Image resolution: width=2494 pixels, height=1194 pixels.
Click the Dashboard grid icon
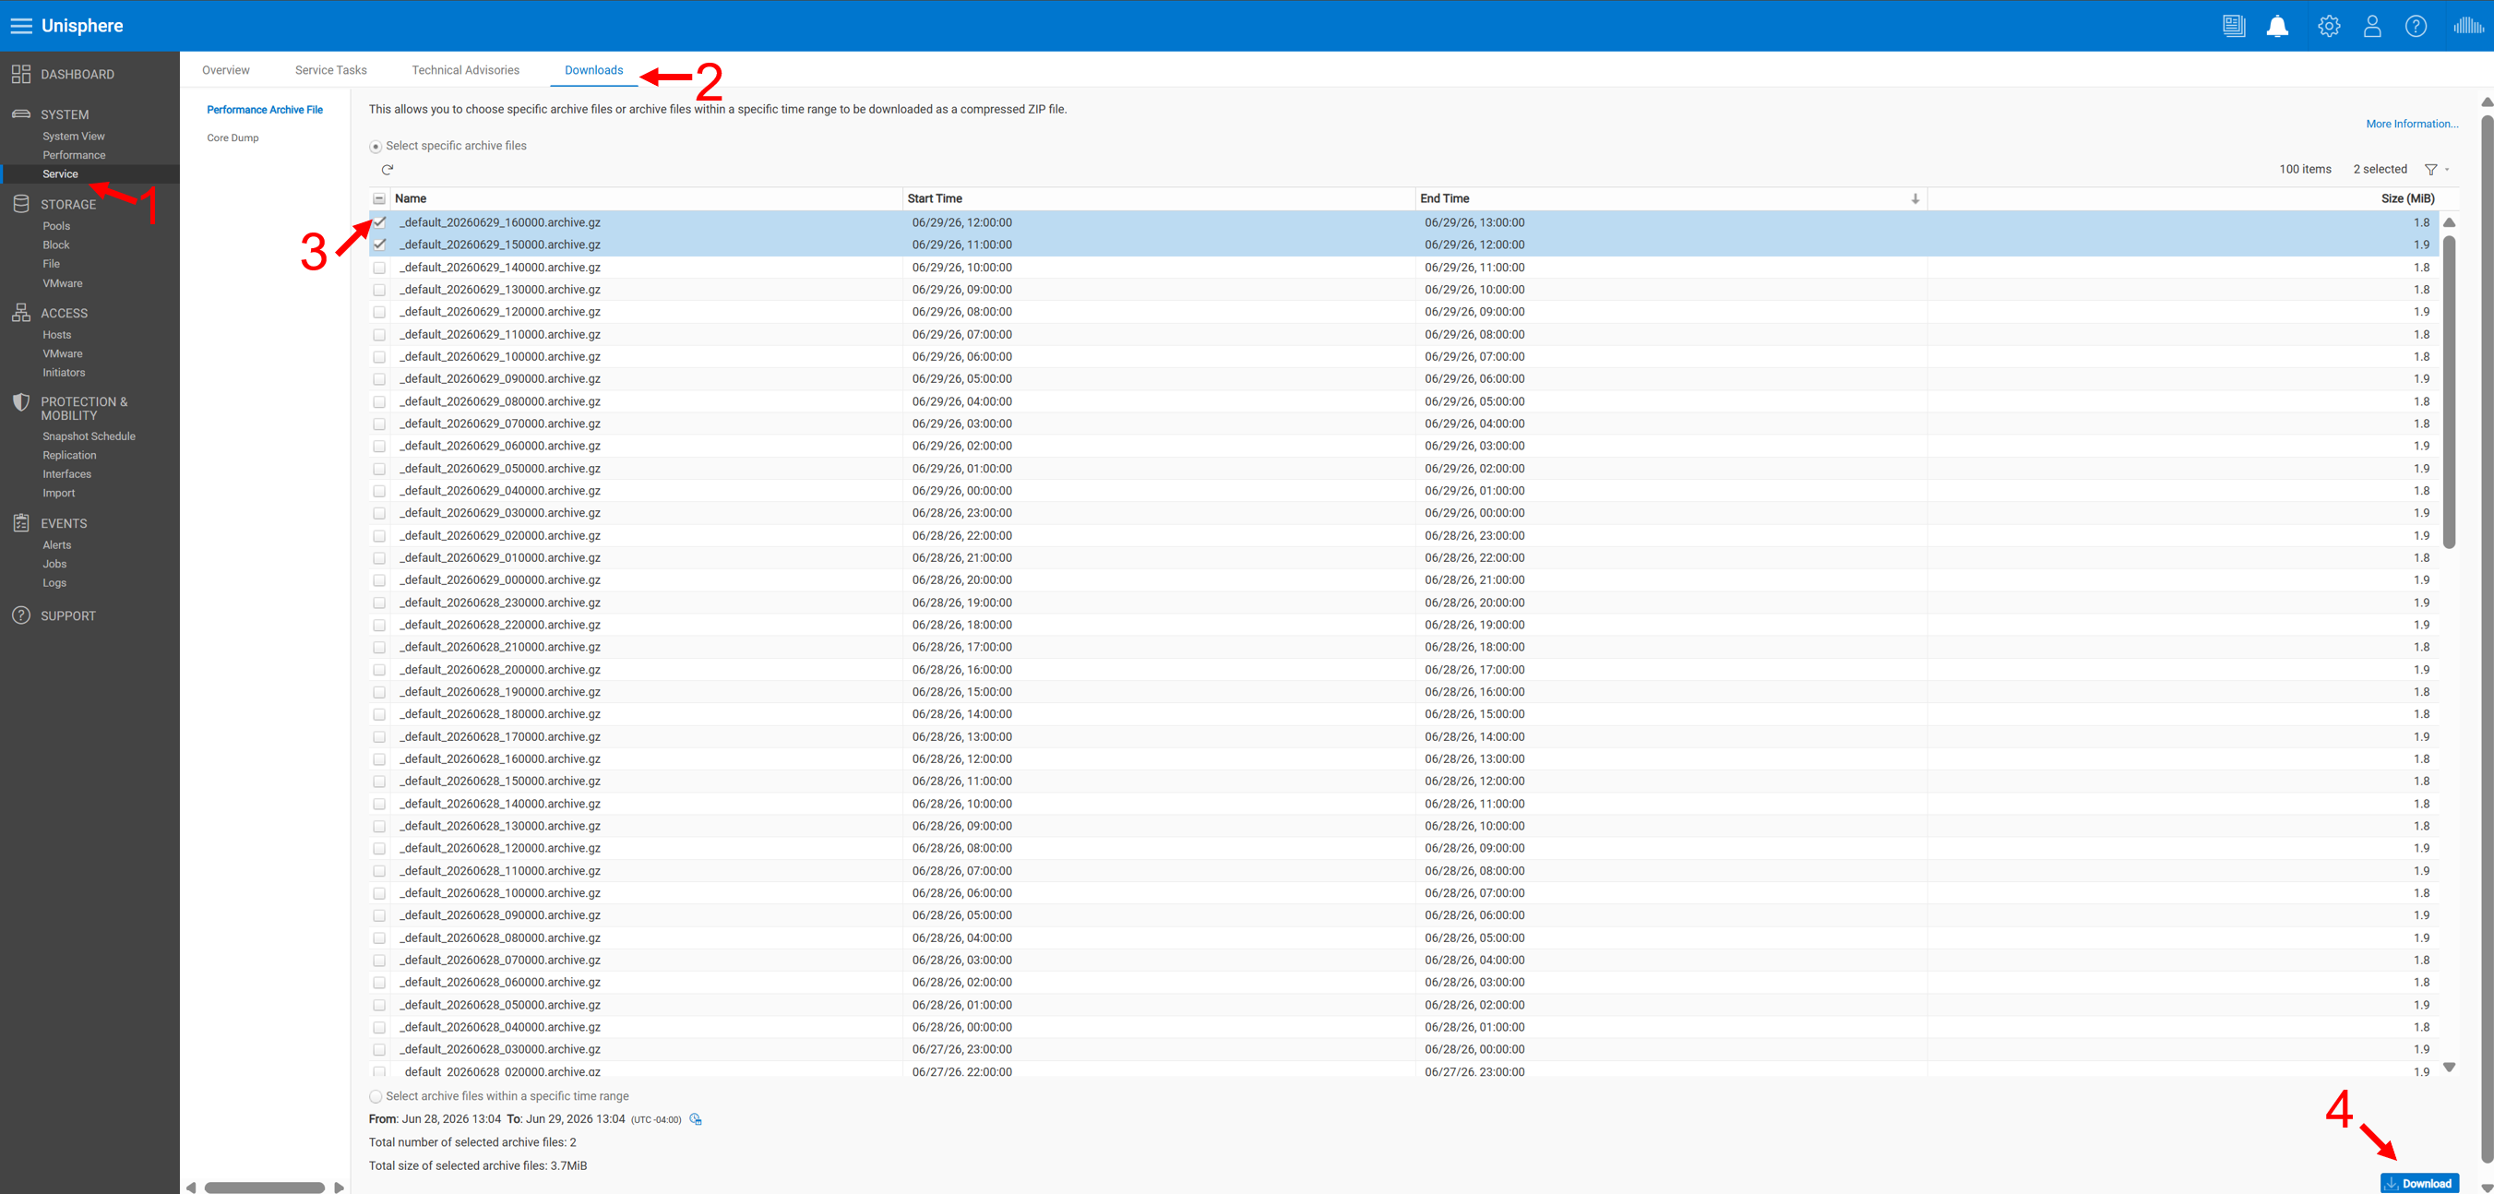[21, 74]
